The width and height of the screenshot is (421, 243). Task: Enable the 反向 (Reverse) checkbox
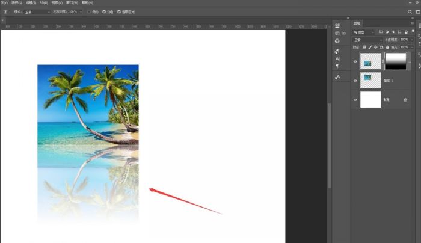90,11
